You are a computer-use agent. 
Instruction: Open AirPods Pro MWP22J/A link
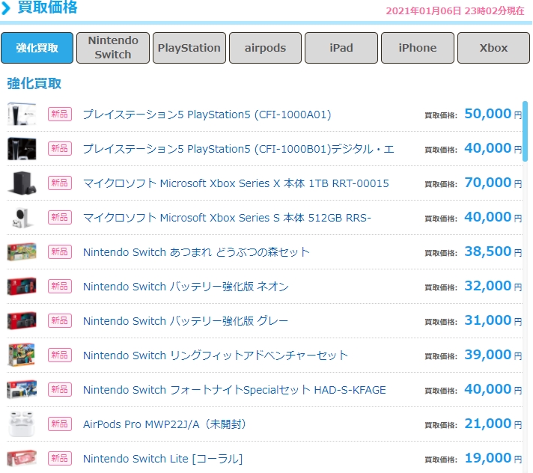click(x=165, y=424)
